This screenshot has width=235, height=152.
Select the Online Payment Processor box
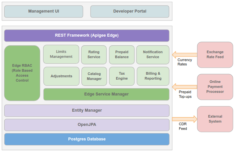(x=215, y=87)
